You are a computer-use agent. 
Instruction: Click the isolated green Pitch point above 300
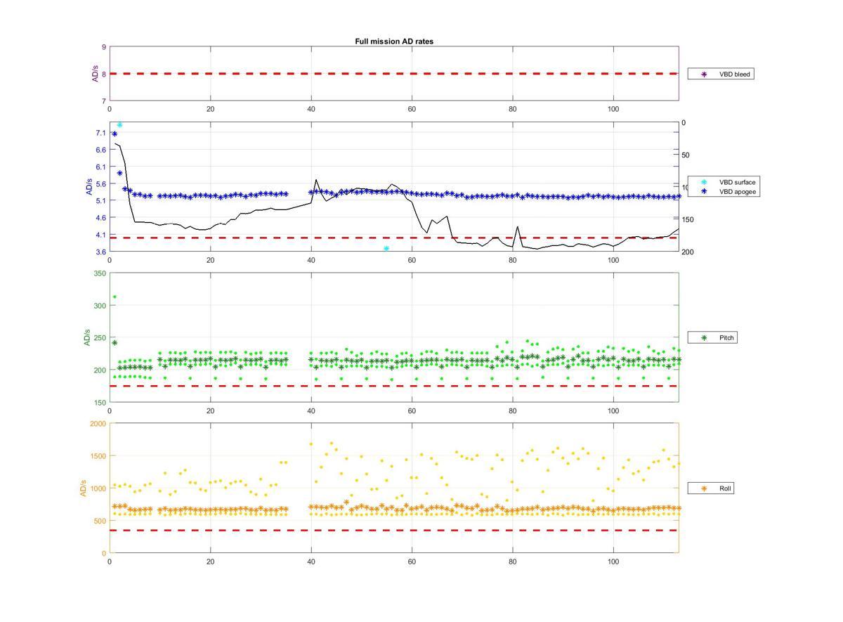(115, 297)
